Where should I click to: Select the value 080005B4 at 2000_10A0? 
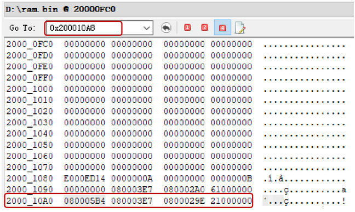point(84,200)
